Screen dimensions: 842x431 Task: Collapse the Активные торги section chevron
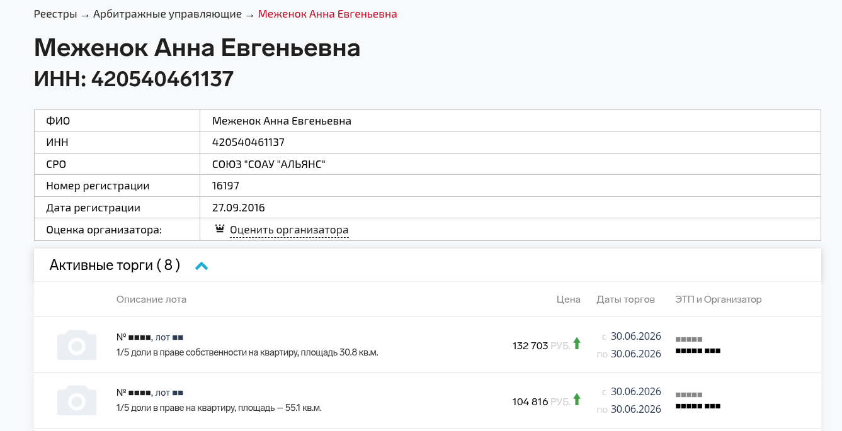pos(202,266)
